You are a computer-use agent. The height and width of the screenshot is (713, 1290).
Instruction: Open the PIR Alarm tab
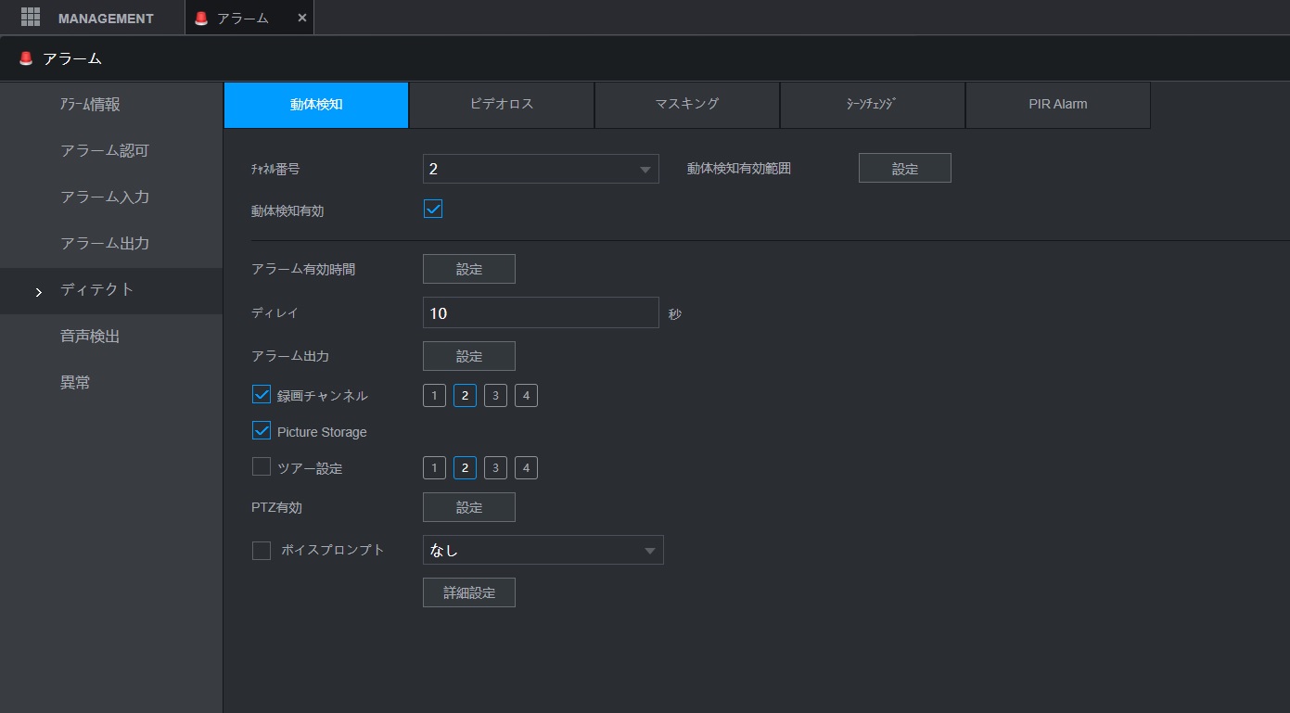pos(1058,105)
